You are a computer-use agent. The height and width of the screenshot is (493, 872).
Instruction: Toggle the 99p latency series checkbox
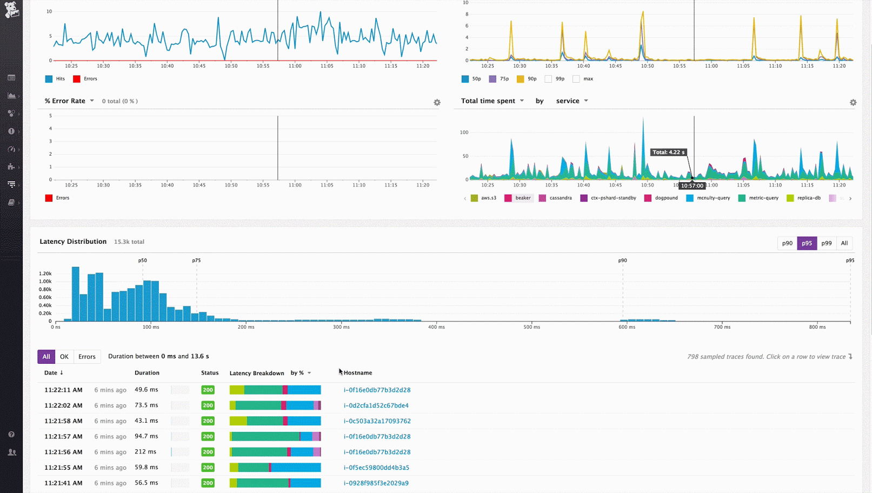pos(548,79)
